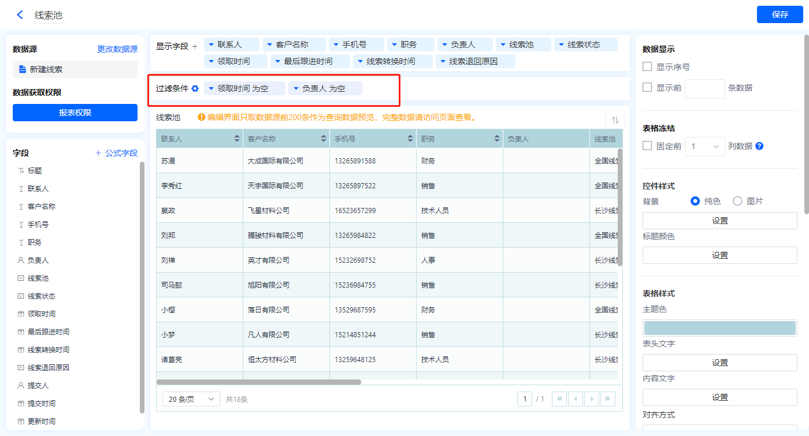Image resolution: width=809 pixels, height=436 pixels.
Task: Expand the frozen column count dropdown
Action: point(705,147)
